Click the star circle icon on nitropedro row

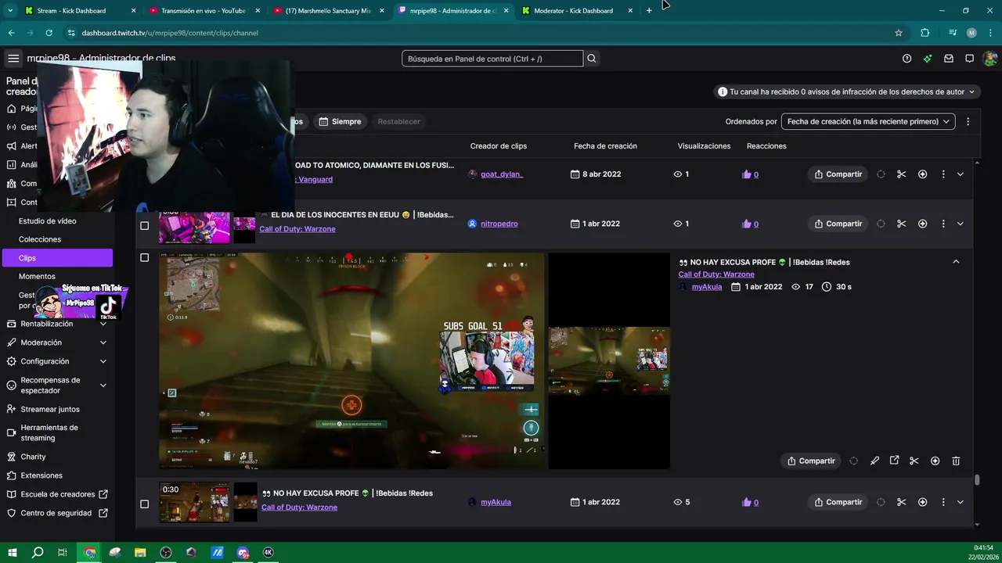[x=922, y=224]
